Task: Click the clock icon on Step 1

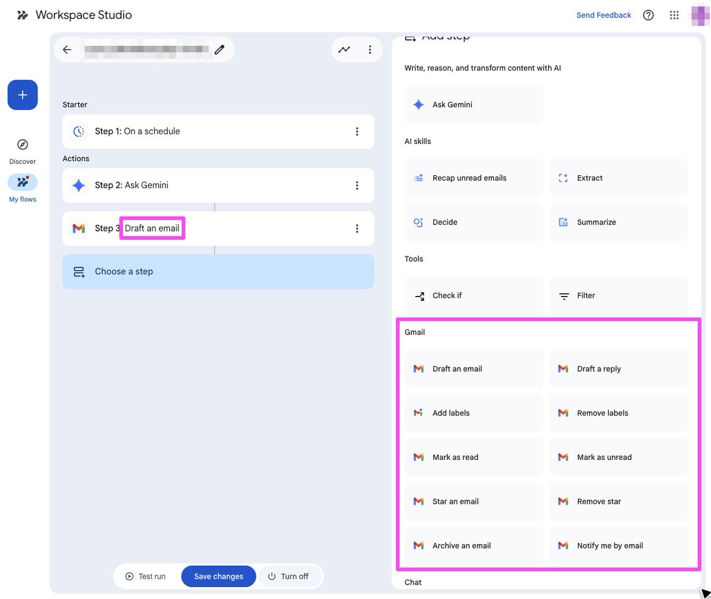Action: click(x=79, y=131)
